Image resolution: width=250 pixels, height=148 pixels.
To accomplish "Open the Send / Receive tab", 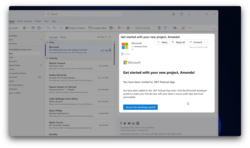I will click(24, 21).
